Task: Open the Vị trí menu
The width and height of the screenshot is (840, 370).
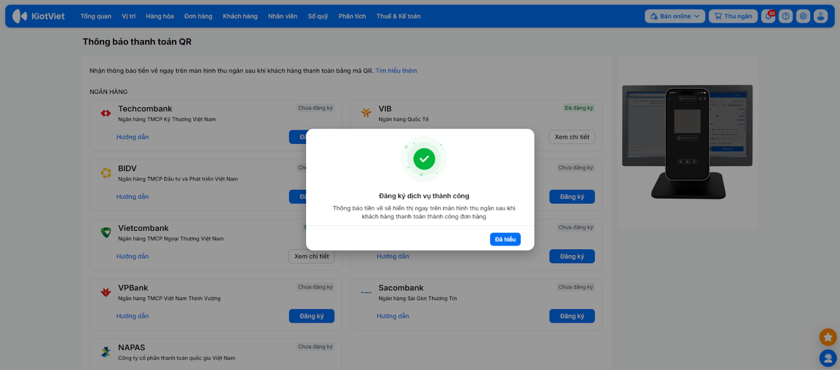Action: click(x=129, y=16)
